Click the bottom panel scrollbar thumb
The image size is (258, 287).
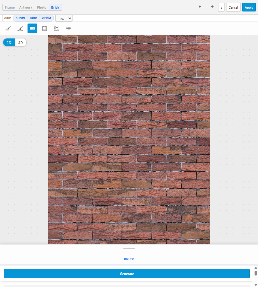click(256, 273)
